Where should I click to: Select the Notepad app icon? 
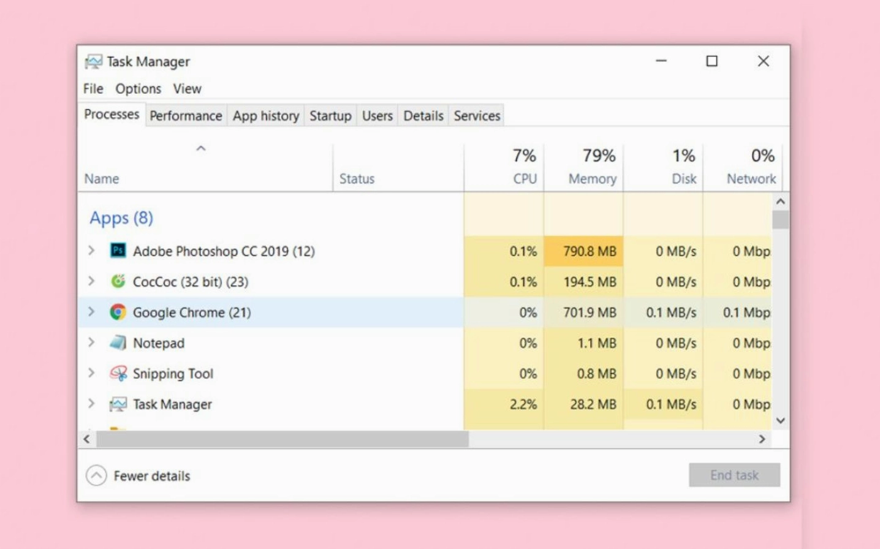118,343
